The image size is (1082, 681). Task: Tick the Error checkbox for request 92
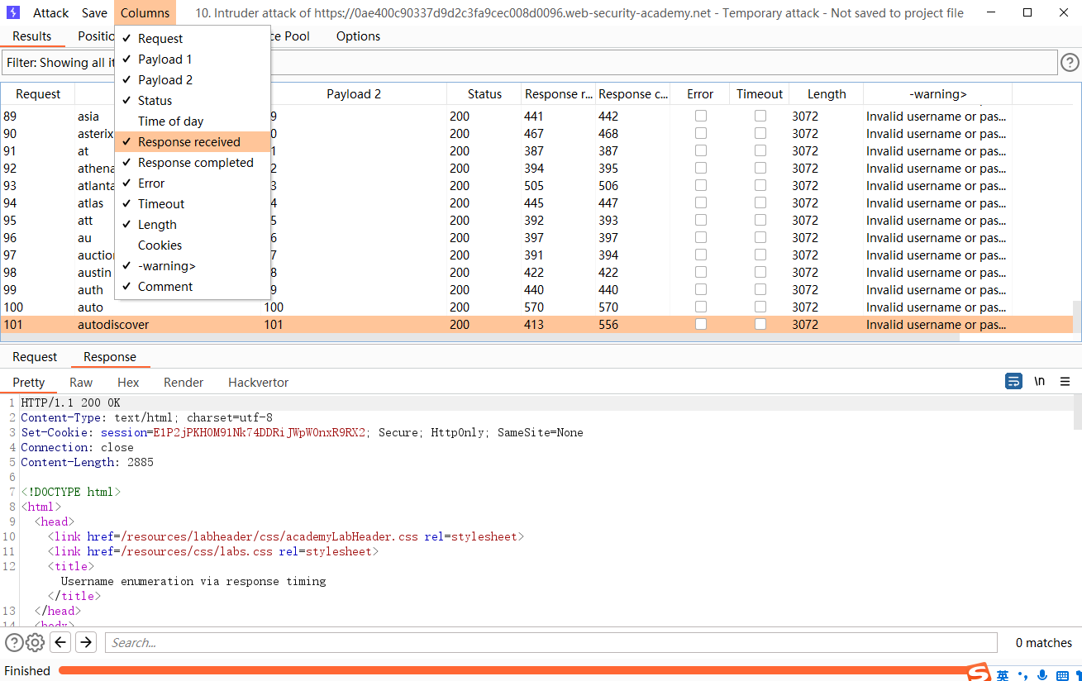701,168
